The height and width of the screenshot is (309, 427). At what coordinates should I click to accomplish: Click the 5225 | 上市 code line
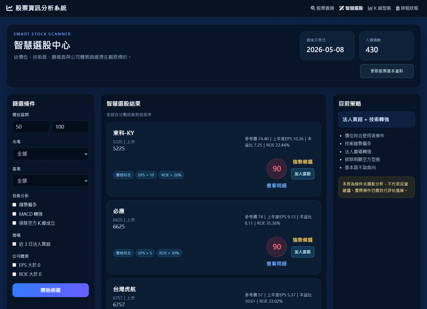(x=124, y=142)
